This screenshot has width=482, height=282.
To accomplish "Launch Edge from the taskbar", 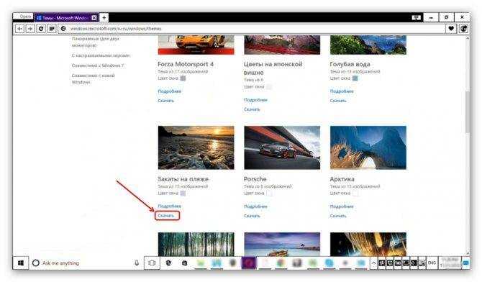I will coord(168,263).
